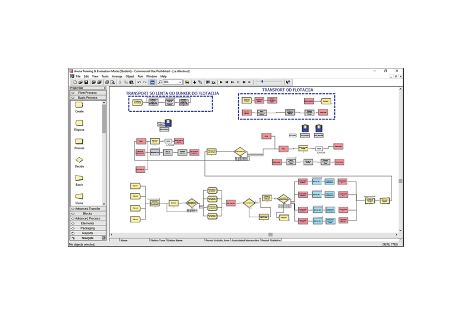Expand the Elements panel
The image size is (472, 315).
point(88,223)
